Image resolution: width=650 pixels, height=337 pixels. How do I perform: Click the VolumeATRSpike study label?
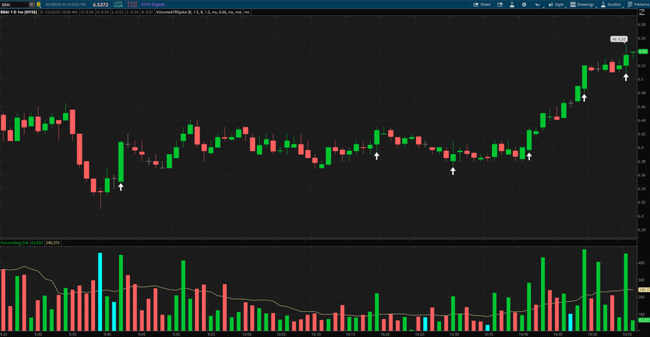(199, 12)
